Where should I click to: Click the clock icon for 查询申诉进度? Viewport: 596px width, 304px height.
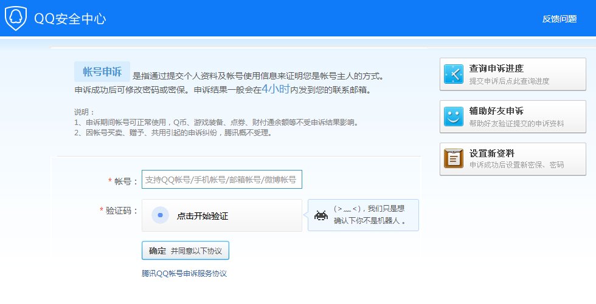point(454,74)
